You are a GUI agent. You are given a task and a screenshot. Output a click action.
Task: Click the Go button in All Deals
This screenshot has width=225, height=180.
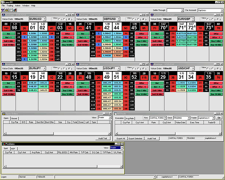(x=219, y=117)
